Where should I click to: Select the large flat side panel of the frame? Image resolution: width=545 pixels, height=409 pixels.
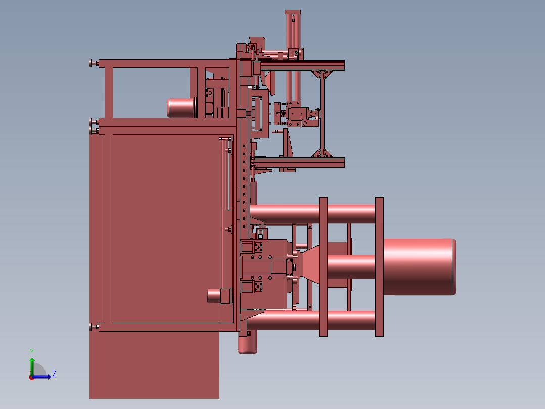point(166,229)
